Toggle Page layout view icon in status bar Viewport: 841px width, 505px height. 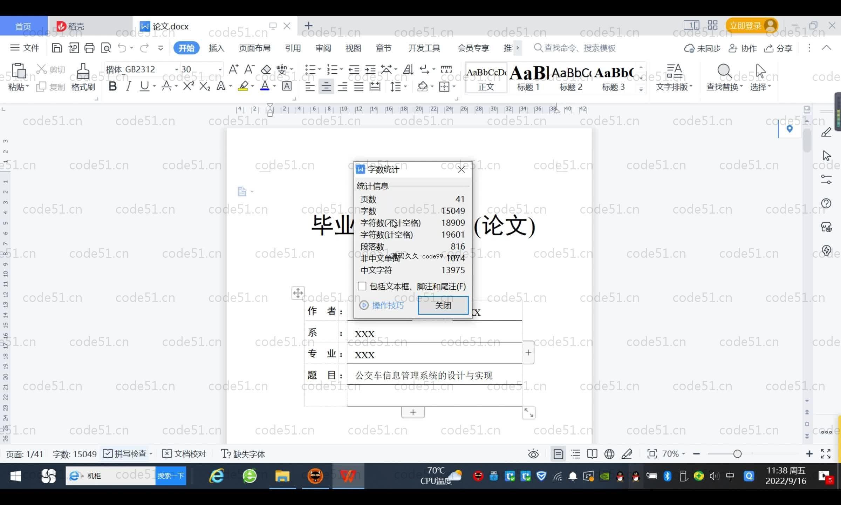(558, 454)
